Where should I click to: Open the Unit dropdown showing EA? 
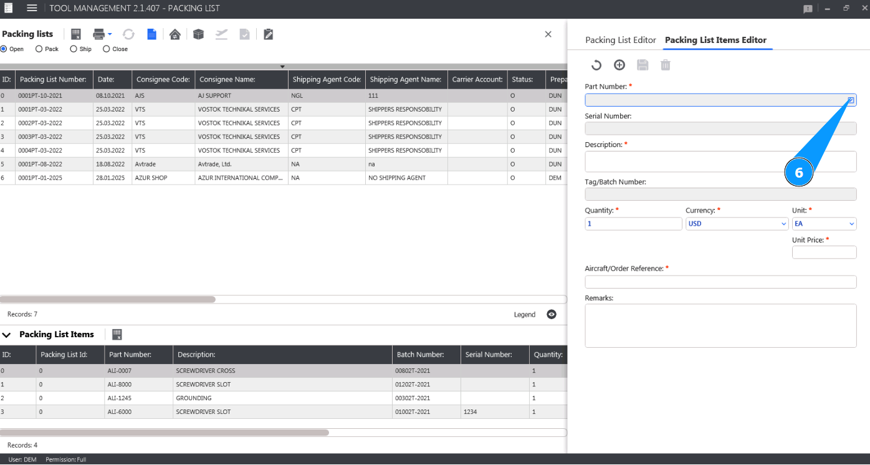pos(824,224)
